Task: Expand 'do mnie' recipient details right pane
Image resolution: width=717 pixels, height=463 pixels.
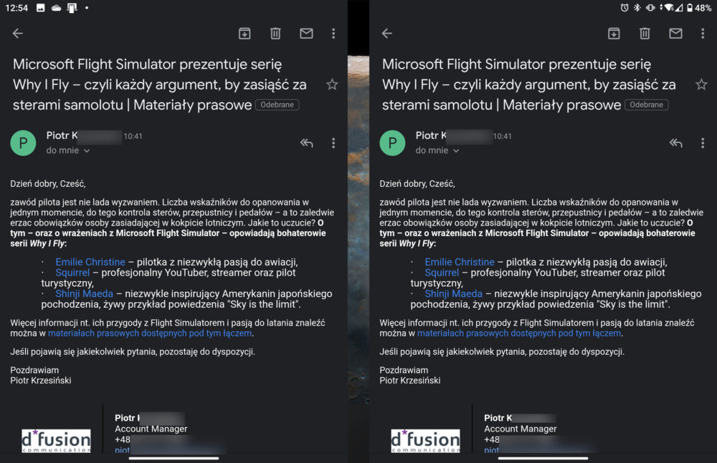Action: pyautogui.click(x=437, y=150)
